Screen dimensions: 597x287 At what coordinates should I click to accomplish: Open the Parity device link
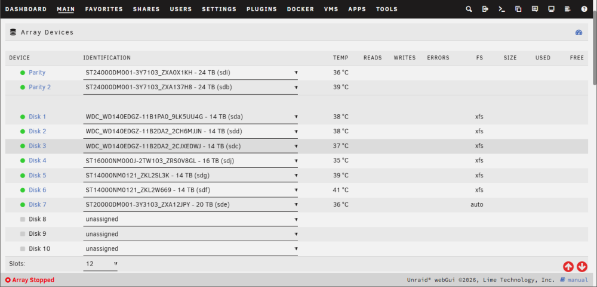[37, 73]
